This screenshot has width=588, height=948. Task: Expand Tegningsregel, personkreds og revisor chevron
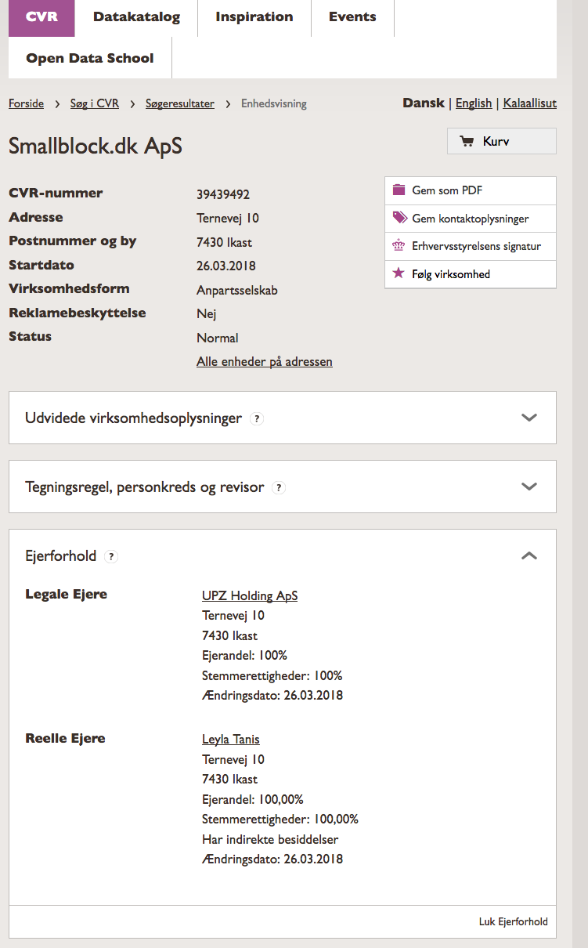[529, 487]
